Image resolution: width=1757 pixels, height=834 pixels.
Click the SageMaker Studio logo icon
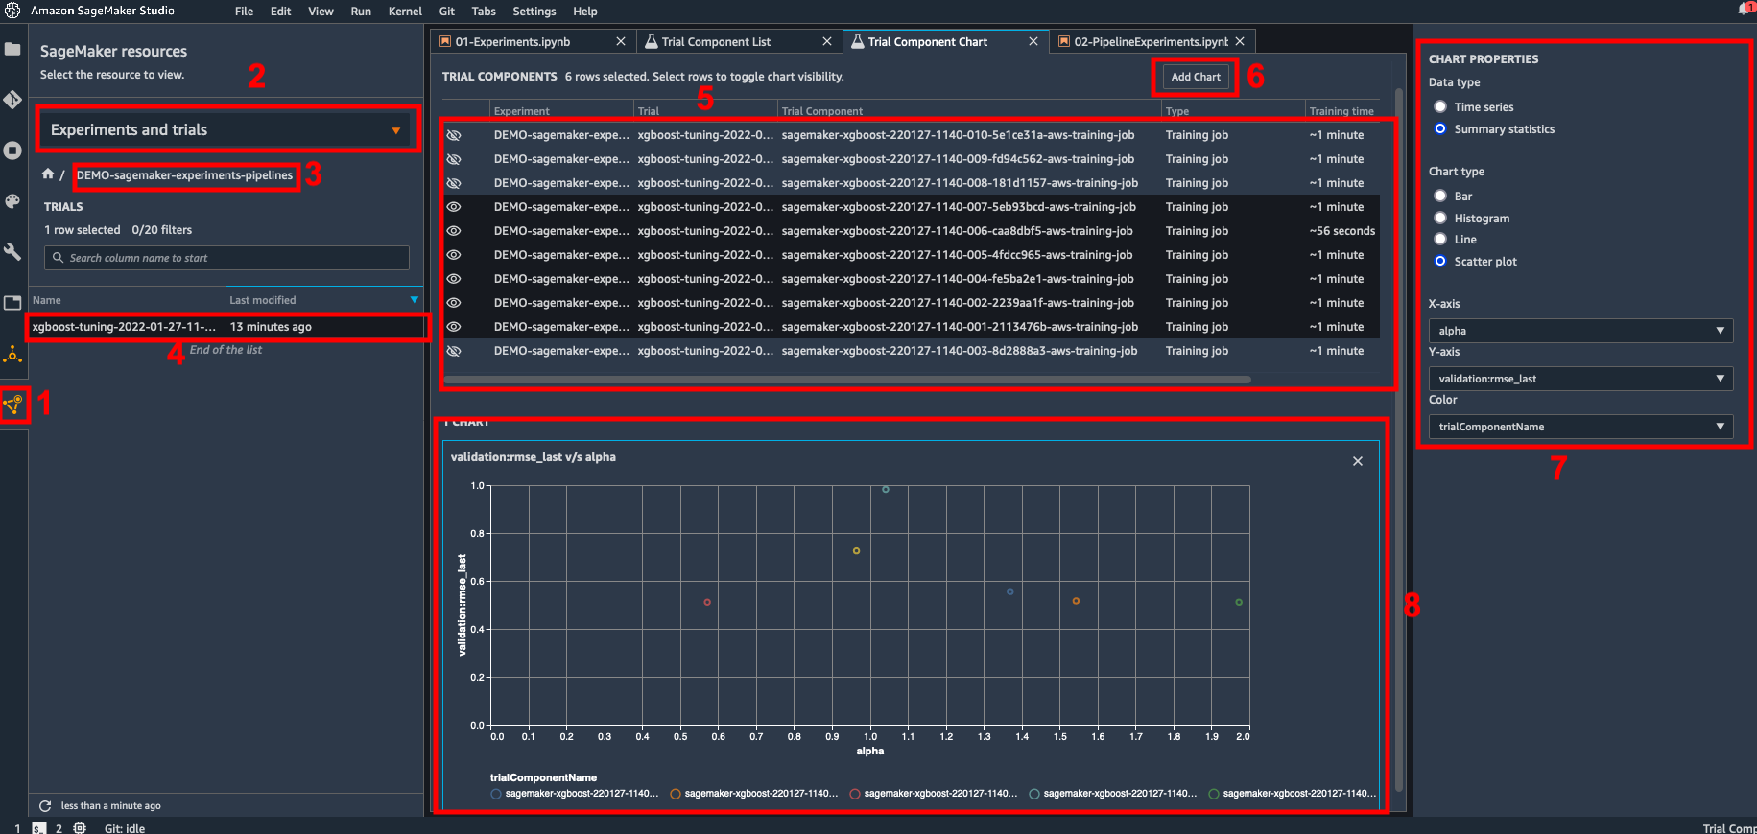tap(12, 11)
